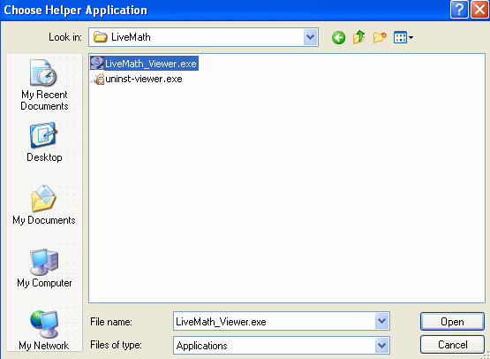The image size is (490, 359).
Task: Open My Recent Documents location
Action: click(44, 85)
